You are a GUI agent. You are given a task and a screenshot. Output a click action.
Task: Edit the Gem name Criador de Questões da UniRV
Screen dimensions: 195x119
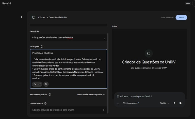point(53,18)
